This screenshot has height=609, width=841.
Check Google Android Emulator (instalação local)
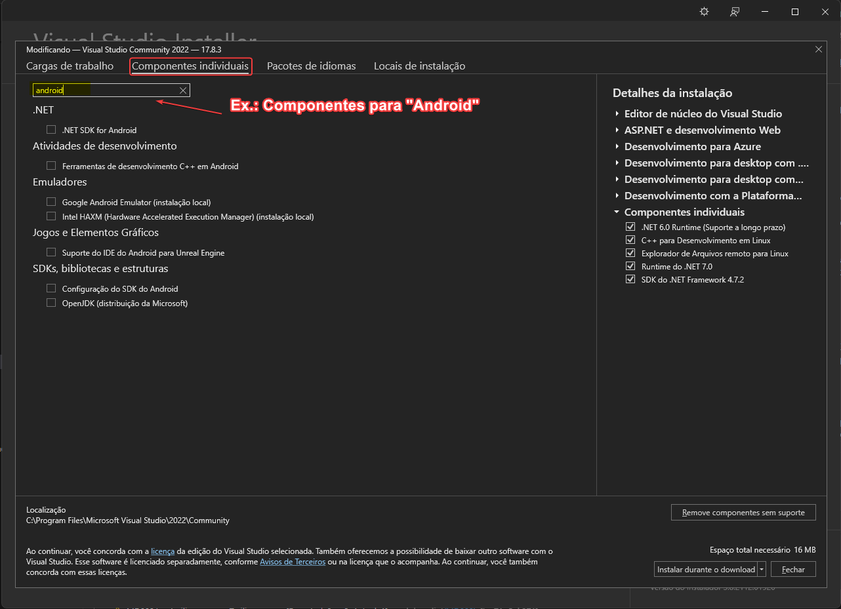click(51, 202)
